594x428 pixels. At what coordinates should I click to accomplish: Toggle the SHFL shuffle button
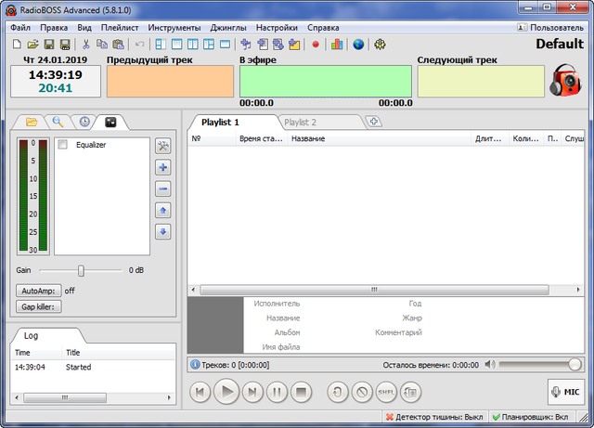[385, 392]
